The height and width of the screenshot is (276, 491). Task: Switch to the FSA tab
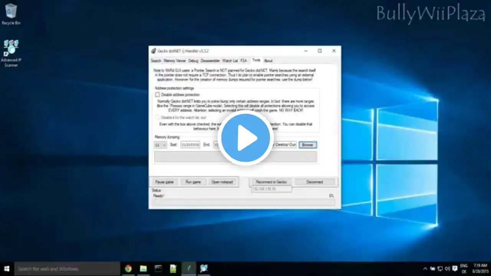pos(244,61)
